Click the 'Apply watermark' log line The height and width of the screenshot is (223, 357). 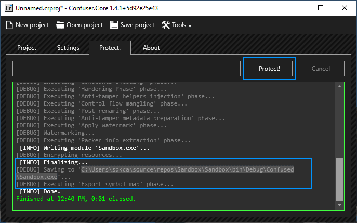pos(91,125)
